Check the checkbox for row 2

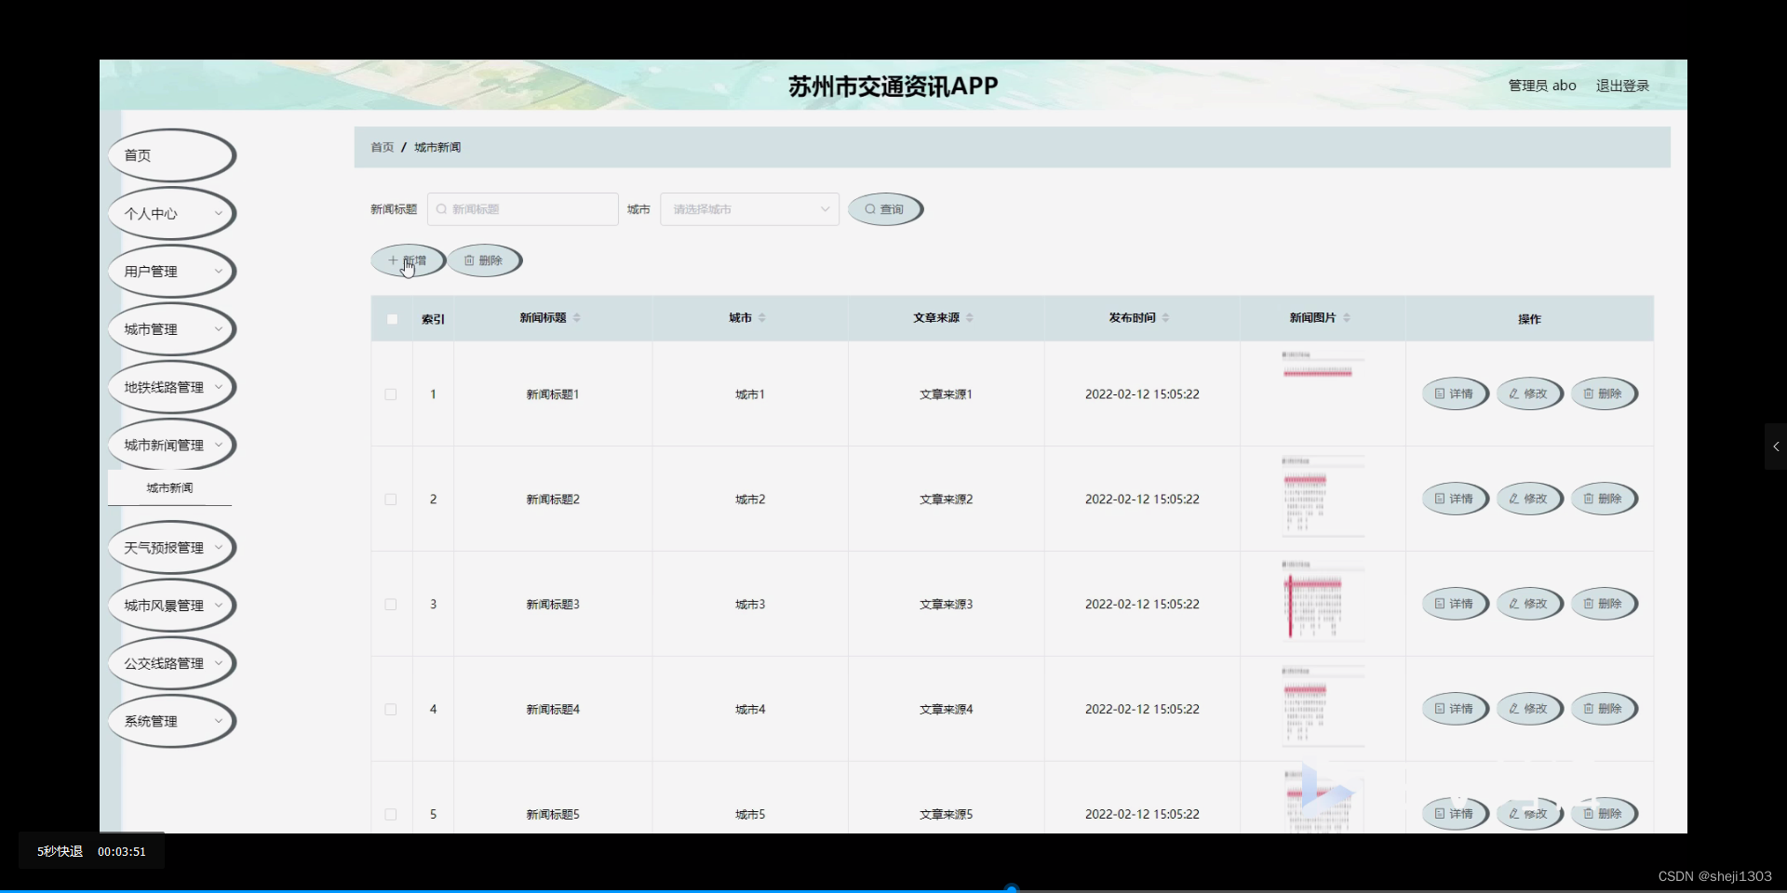(390, 499)
